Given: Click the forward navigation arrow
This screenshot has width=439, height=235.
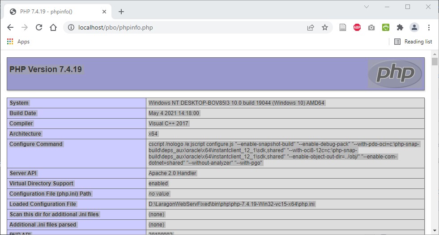Looking at the screenshot, I should [25, 27].
